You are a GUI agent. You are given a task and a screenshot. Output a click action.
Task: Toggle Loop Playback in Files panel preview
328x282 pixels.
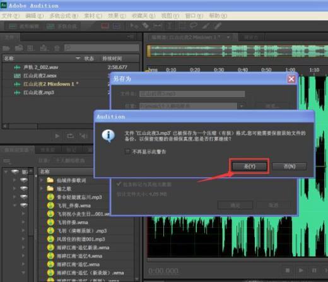click(70, 136)
